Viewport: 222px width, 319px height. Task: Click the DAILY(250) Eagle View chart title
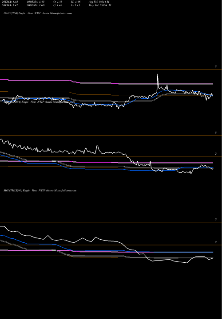[38, 13]
